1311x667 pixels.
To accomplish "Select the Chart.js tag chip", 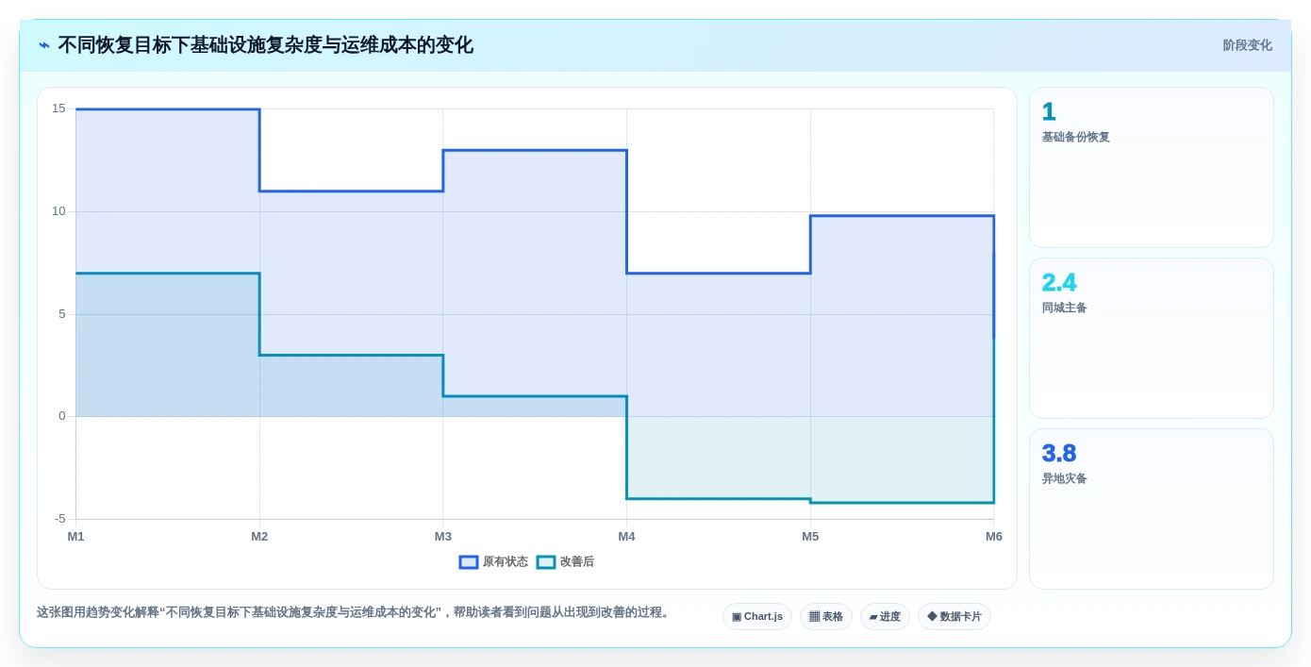I will [x=757, y=617].
